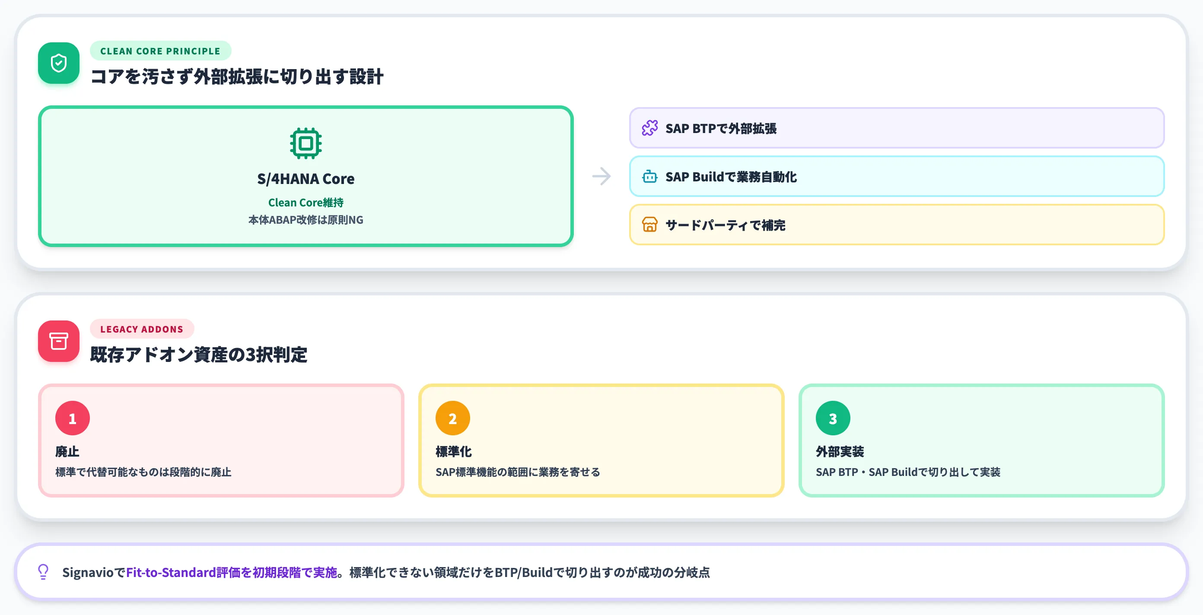
Task: Click the S/4HANA Core title text
Action: [x=306, y=179]
